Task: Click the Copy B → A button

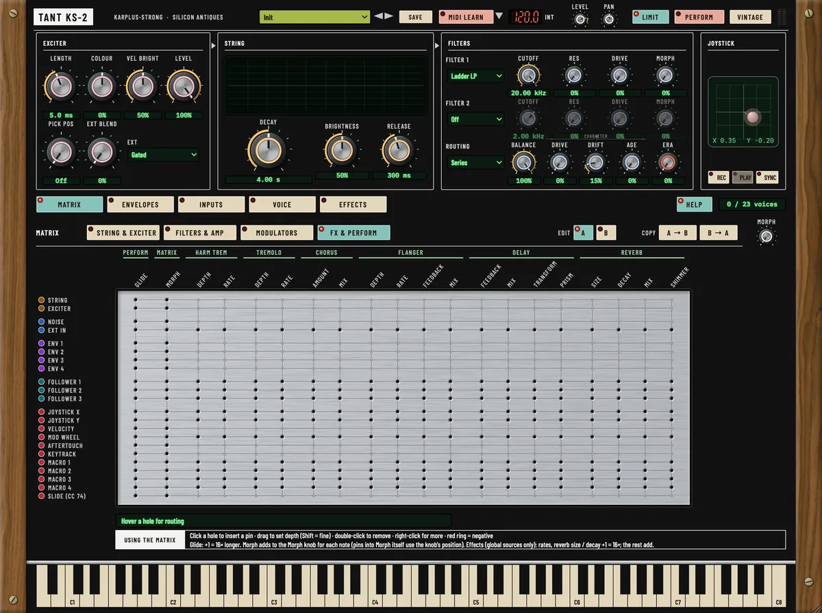Action: pos(719,233)
